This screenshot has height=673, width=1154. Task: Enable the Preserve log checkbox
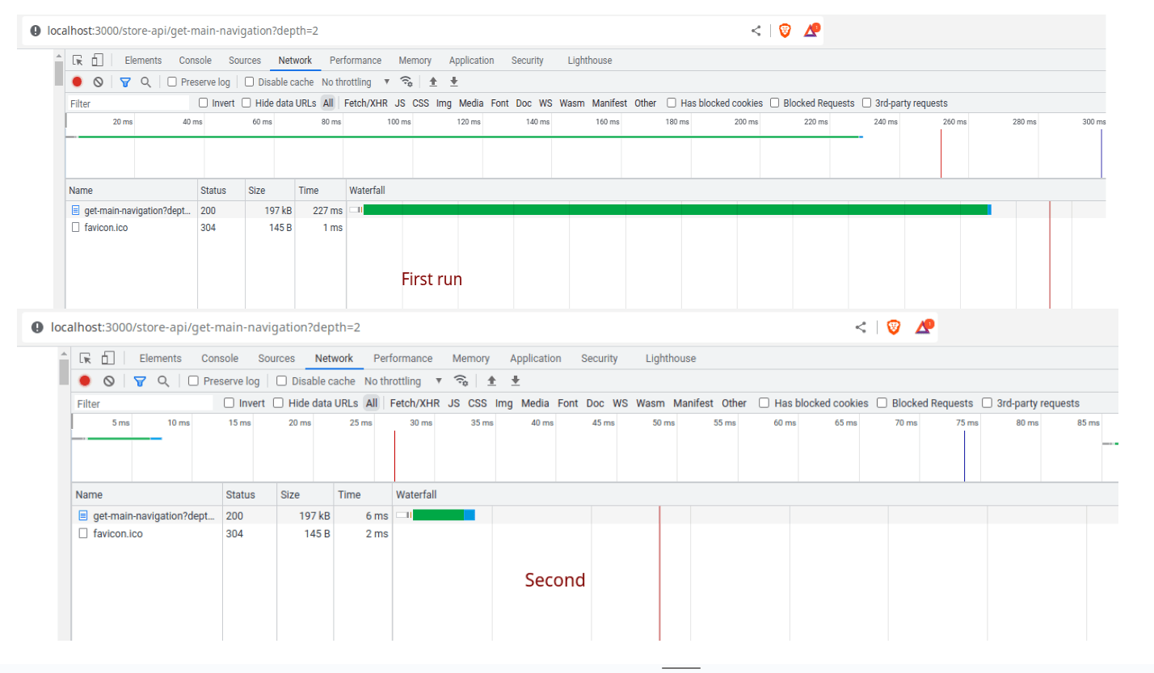coord(172,82)
